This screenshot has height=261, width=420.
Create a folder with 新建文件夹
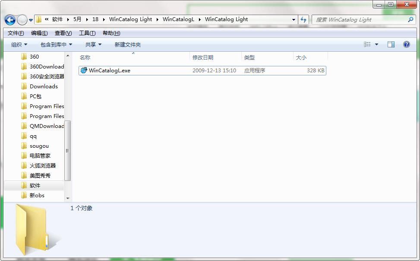tap(128, 45)
